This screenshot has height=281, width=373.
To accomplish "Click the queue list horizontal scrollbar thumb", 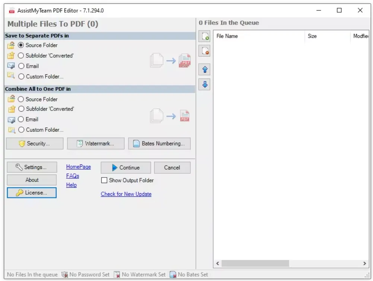I will click(255, 264).
